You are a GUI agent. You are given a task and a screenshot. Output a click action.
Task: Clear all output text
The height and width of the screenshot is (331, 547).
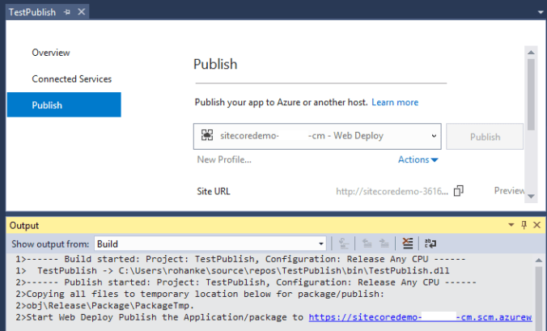tap(407, 244)
